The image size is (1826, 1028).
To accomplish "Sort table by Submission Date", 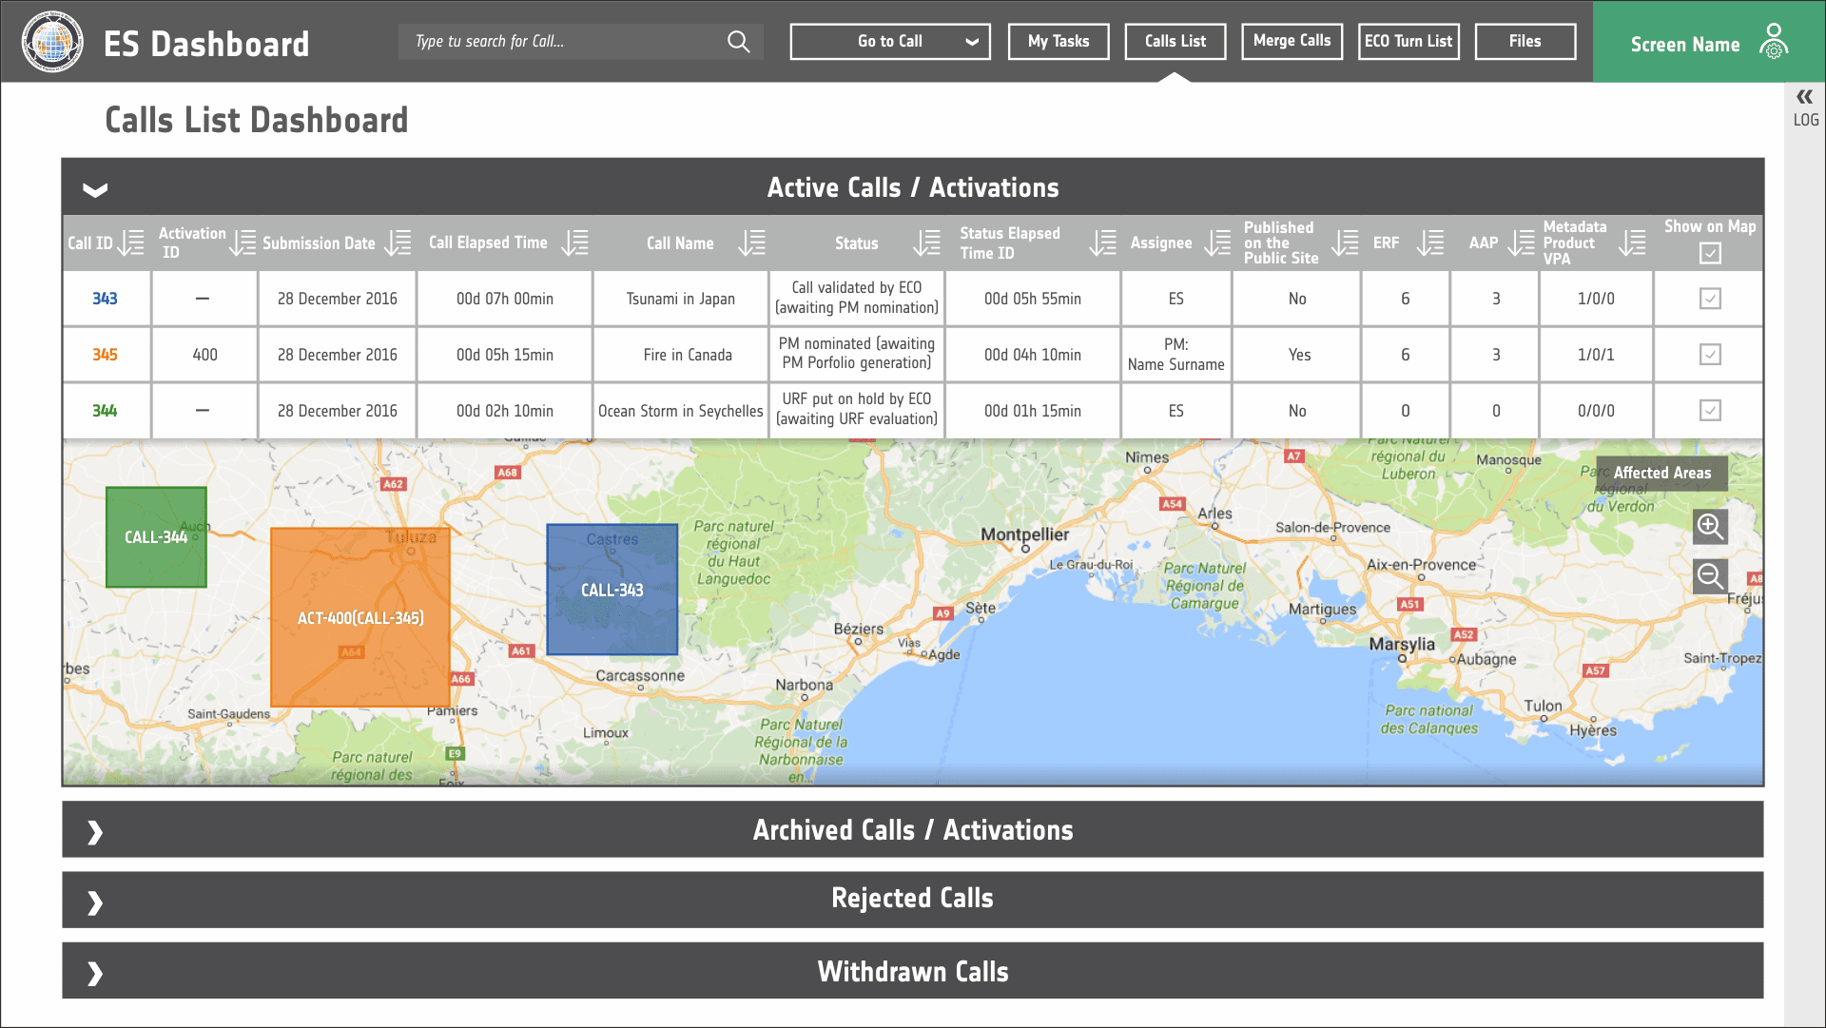I will (398, 242).
